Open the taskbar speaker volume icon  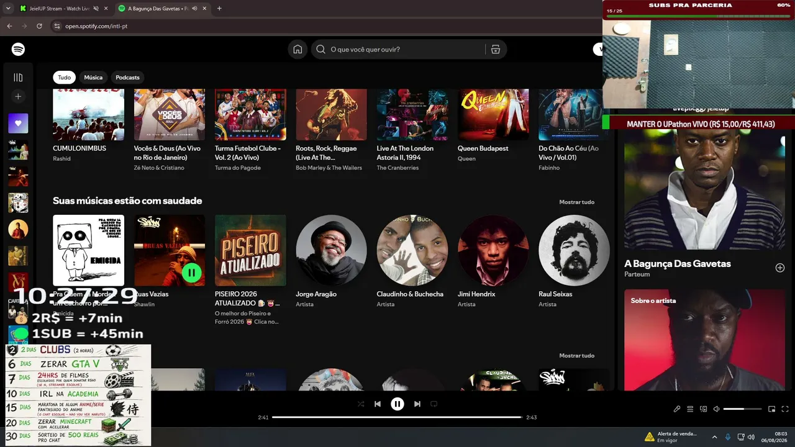click(751, 437)
